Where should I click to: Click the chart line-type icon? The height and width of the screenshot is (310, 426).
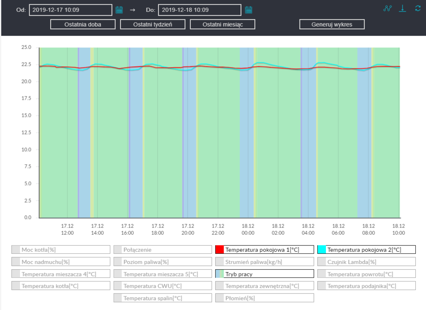pyautogui.click(x=387, y=9)
